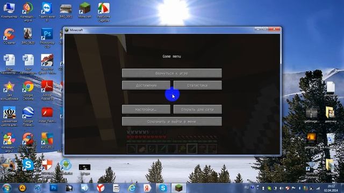Open the Need for Speed shortcut

point(47,64)
